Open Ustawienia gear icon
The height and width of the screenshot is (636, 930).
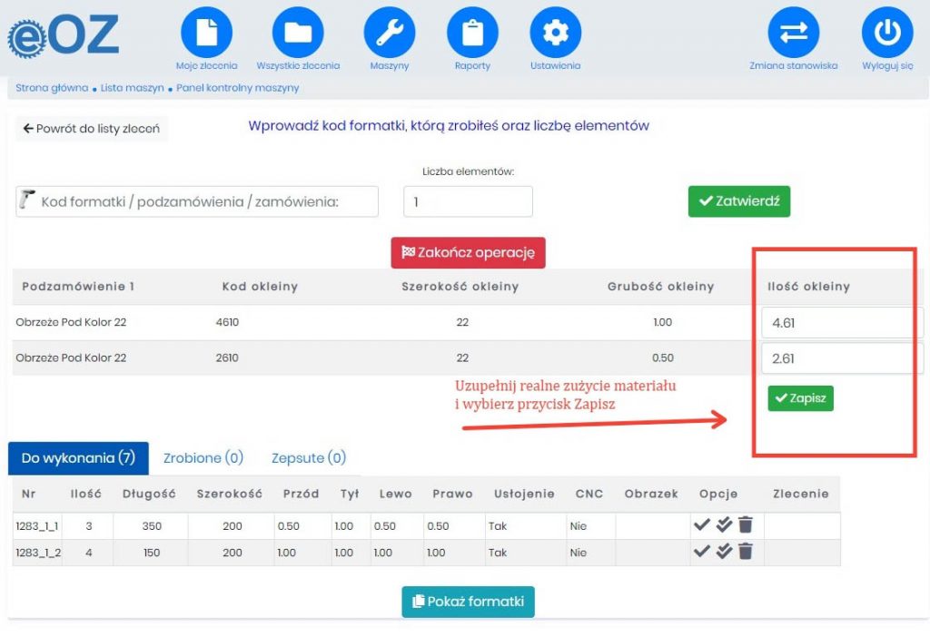pos(555,33)
